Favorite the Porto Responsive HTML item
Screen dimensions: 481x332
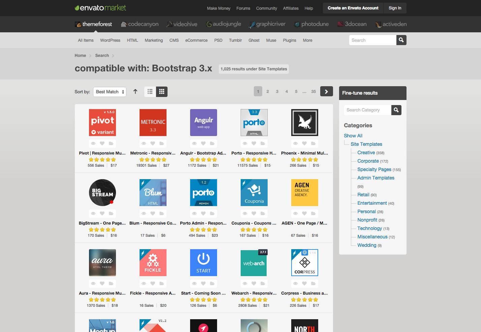click(x=254, y=143)
